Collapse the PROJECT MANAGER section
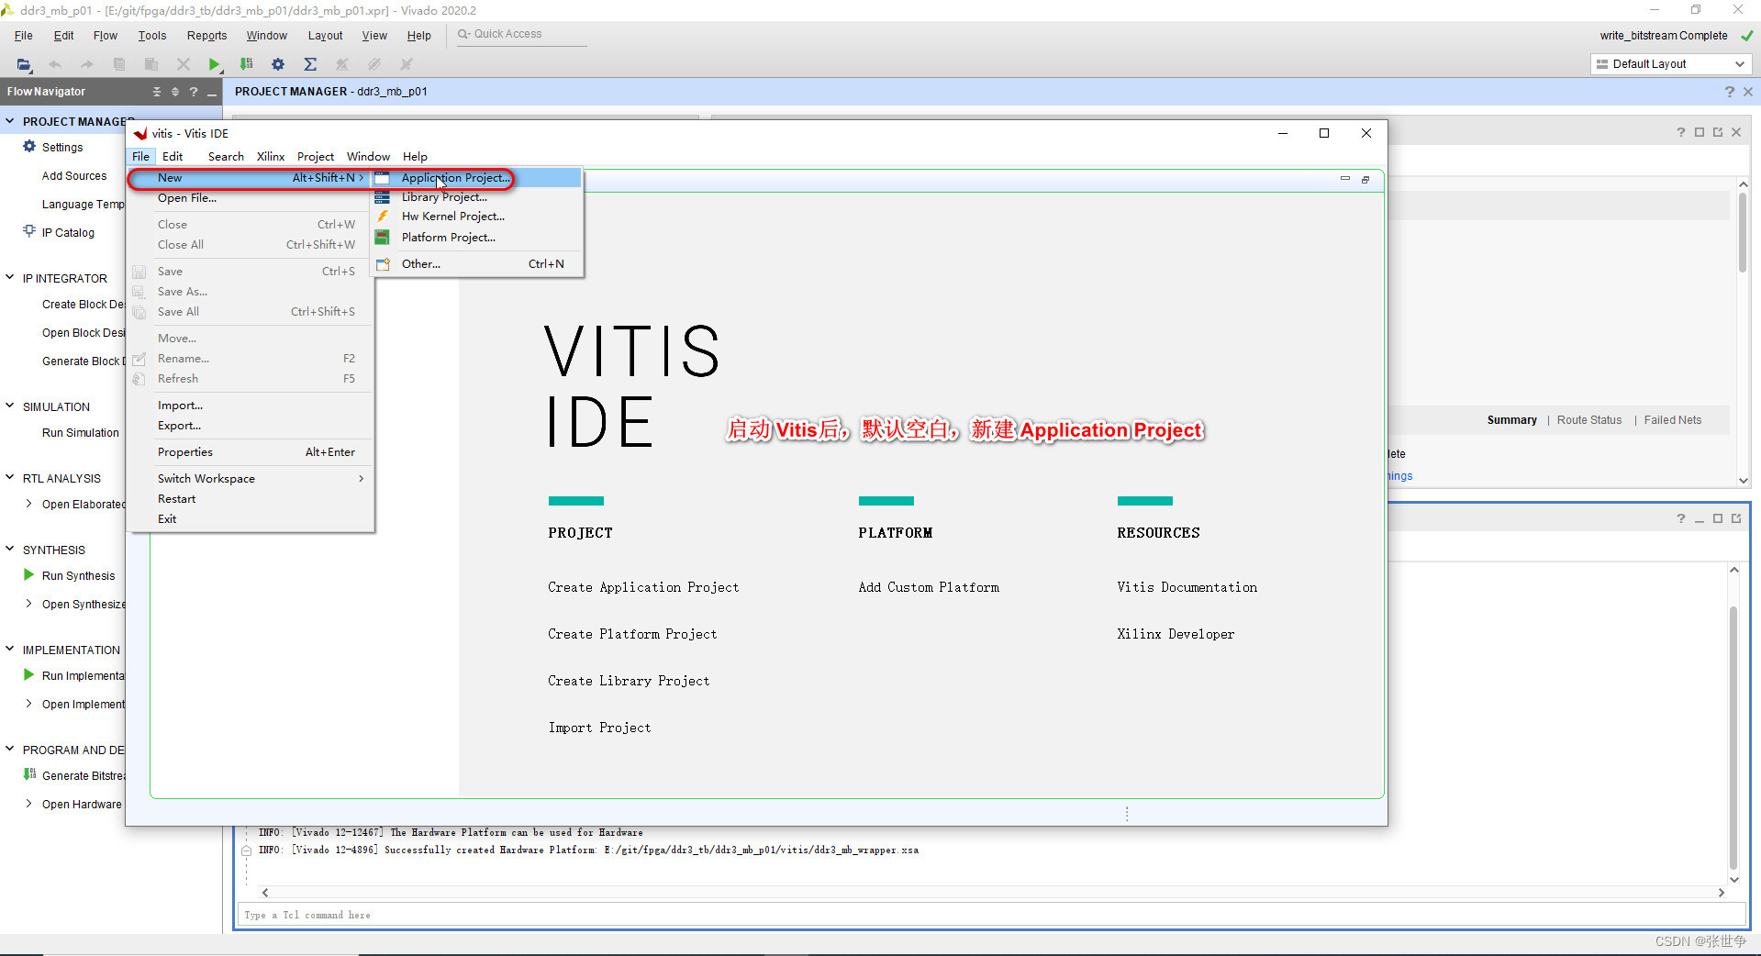This screenshot has height=956, width=1761. pyautogui.click(x=9, y=121)
